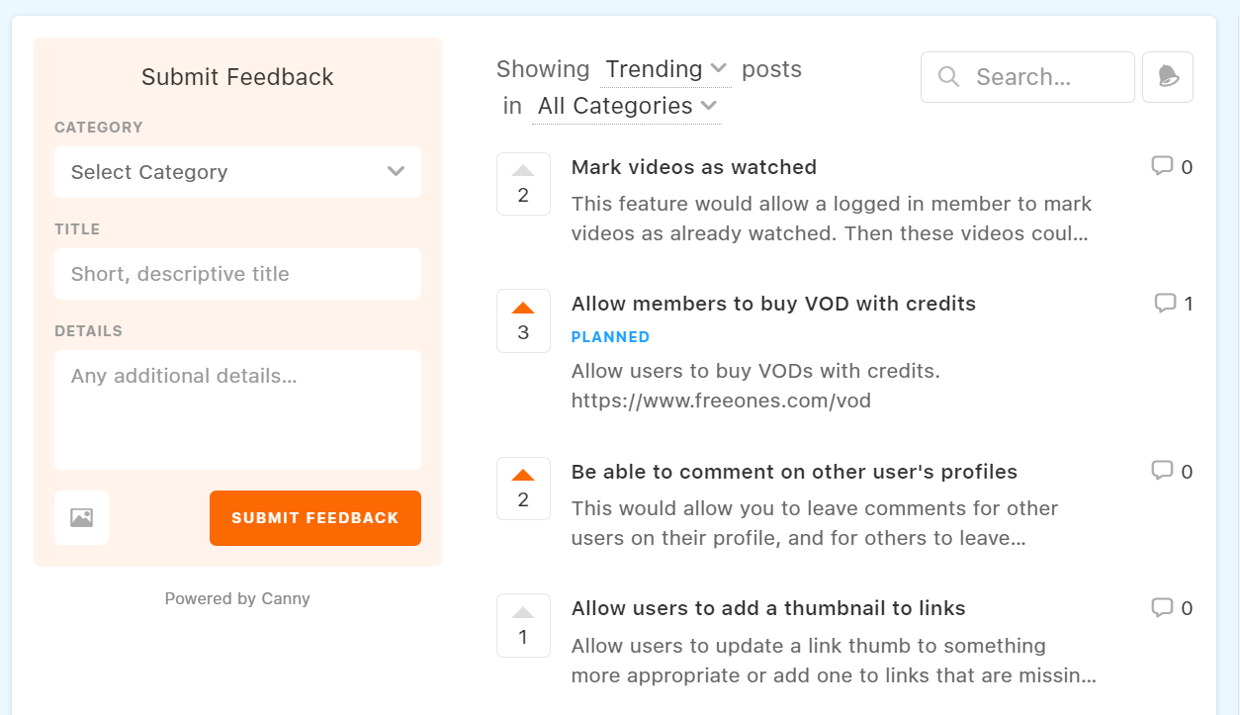
Task: Open comments on the VOD credits post
Action: [1174, 304]
